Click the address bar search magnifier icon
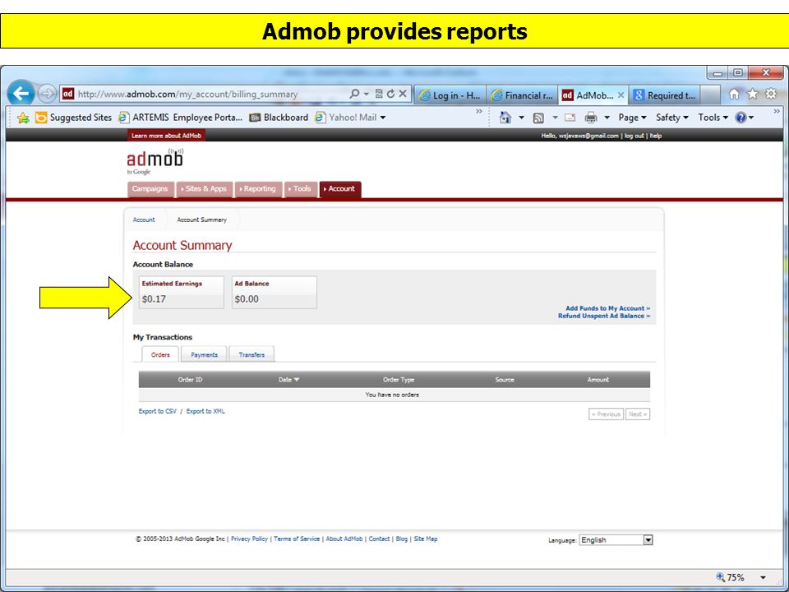The width and height of the screenshot is (789, 592). [354, 94]
